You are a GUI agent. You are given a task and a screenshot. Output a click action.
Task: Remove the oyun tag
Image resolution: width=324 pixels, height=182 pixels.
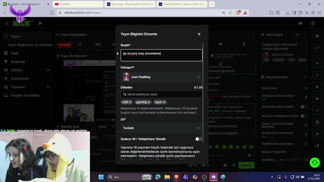tap(164, 102)
